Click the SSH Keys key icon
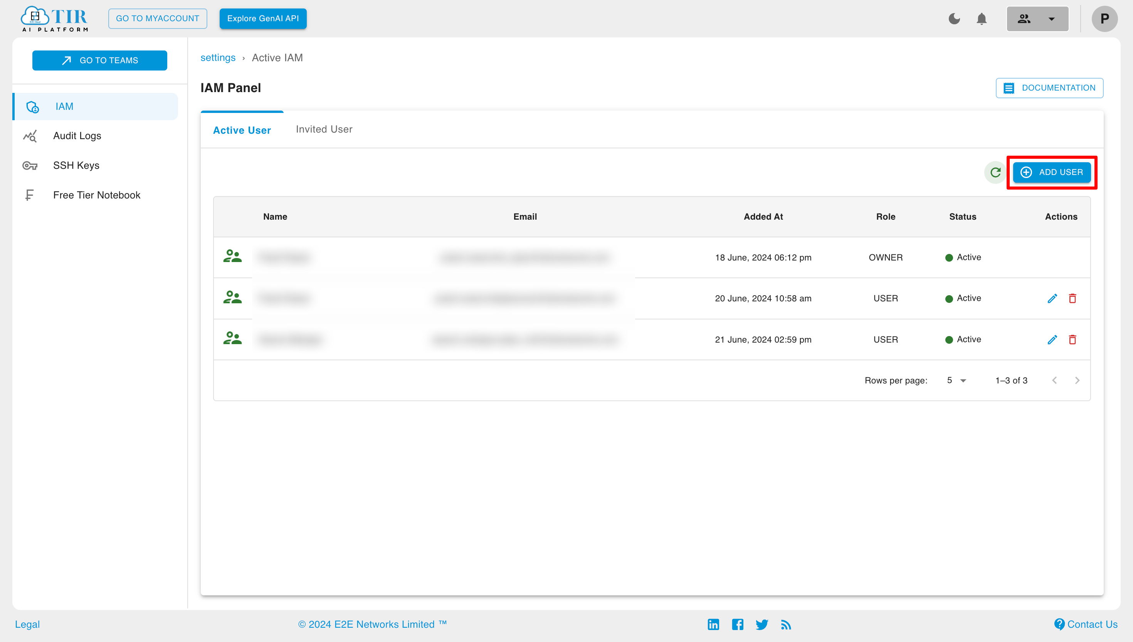Image resolution: width=1133 pixels, height=642 pixels. [30, 166]
